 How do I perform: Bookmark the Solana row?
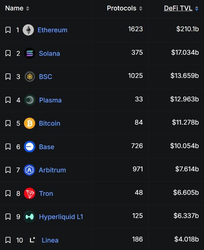[x=8, y=53]
